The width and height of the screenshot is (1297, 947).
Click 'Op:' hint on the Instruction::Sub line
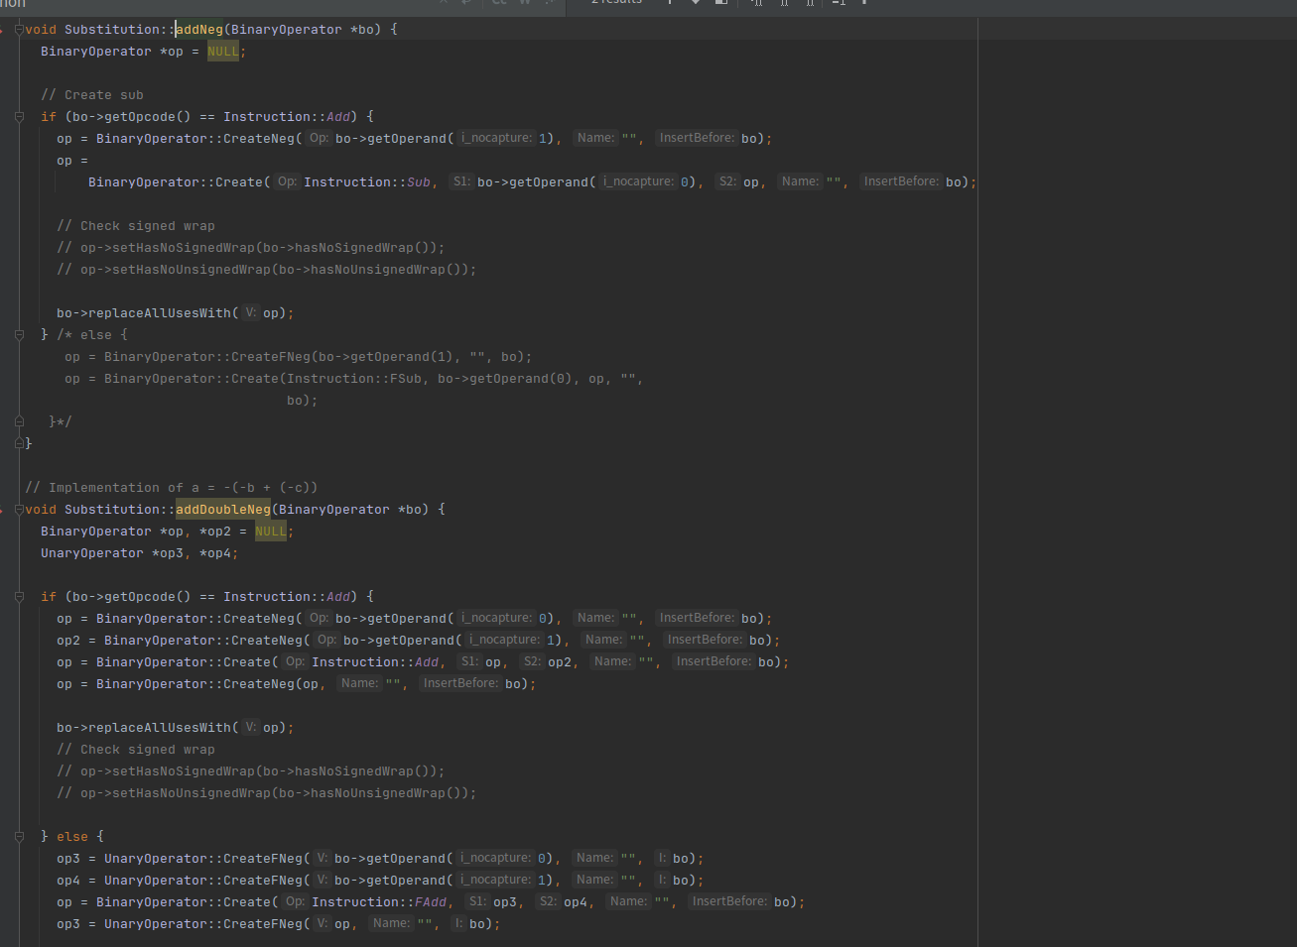point(287,182)
